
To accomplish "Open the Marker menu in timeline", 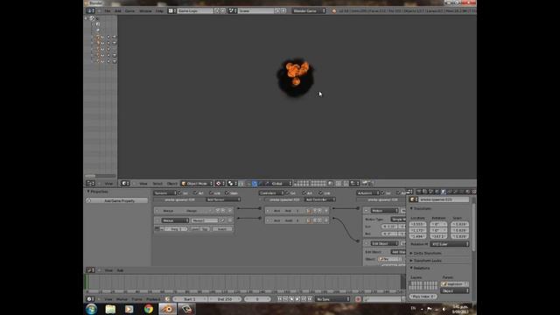I will (x=122, y=299).
